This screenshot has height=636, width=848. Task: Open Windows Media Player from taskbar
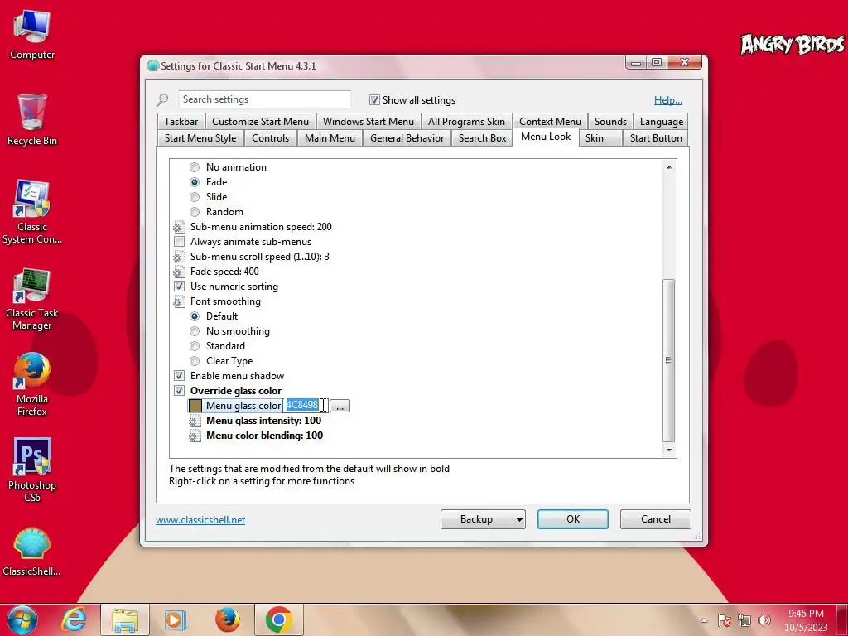[176, 619]
